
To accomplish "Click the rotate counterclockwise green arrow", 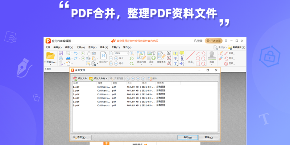I will [132, 58].
